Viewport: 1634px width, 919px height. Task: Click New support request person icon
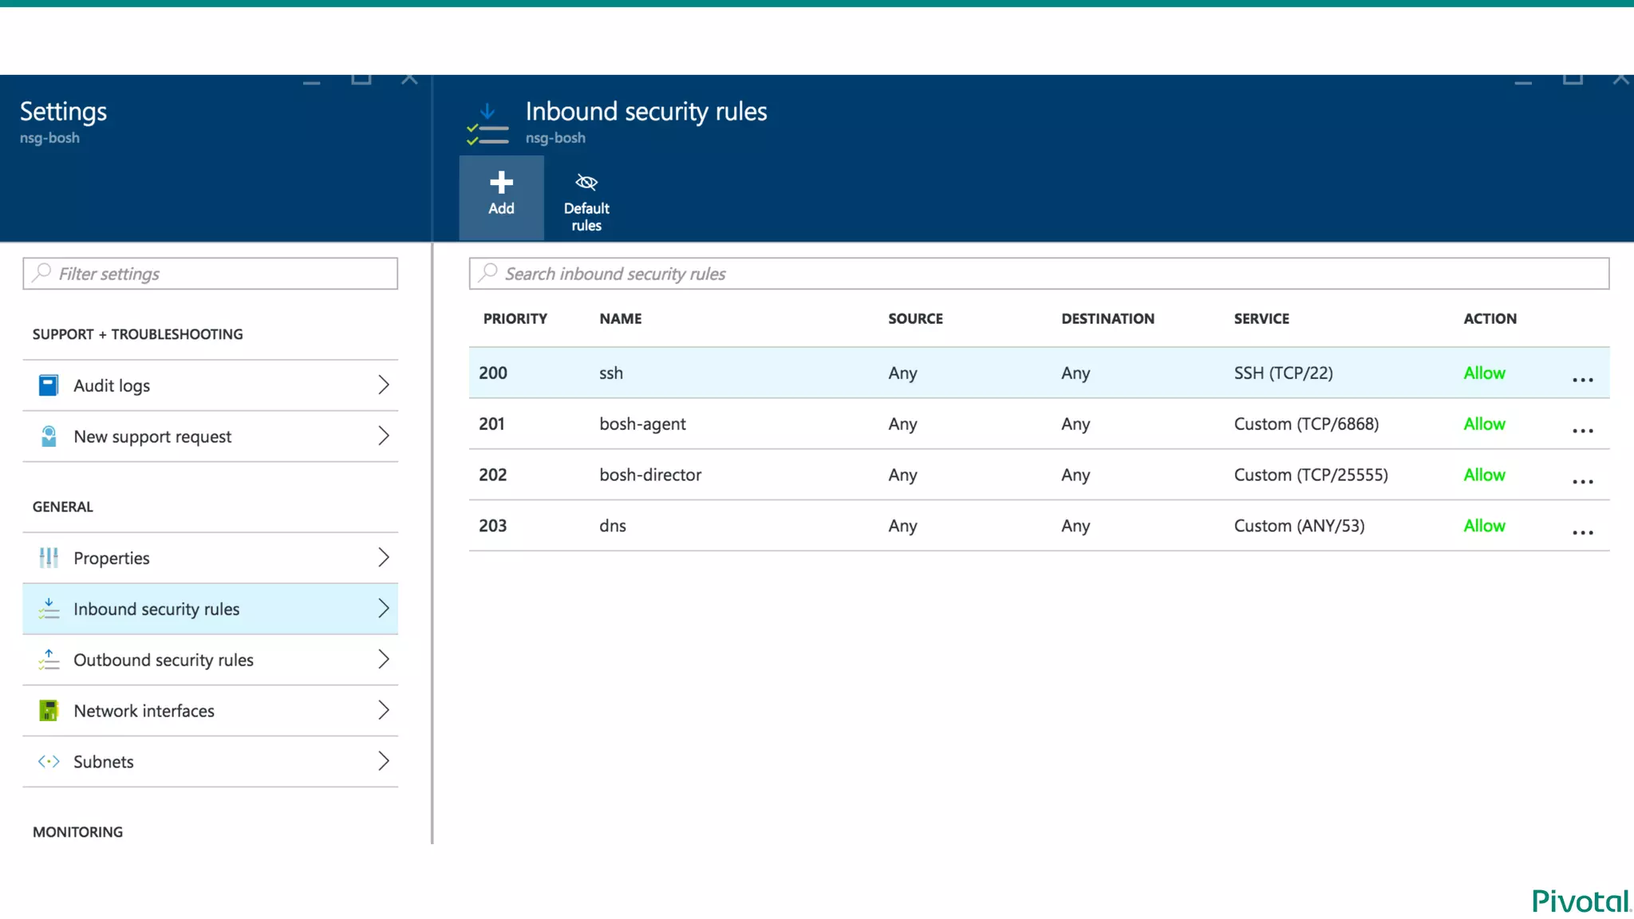click(49, 436)
